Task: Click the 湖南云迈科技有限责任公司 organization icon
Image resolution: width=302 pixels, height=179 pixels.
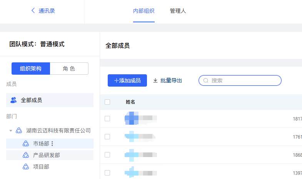Action: [x=19, y=131]
